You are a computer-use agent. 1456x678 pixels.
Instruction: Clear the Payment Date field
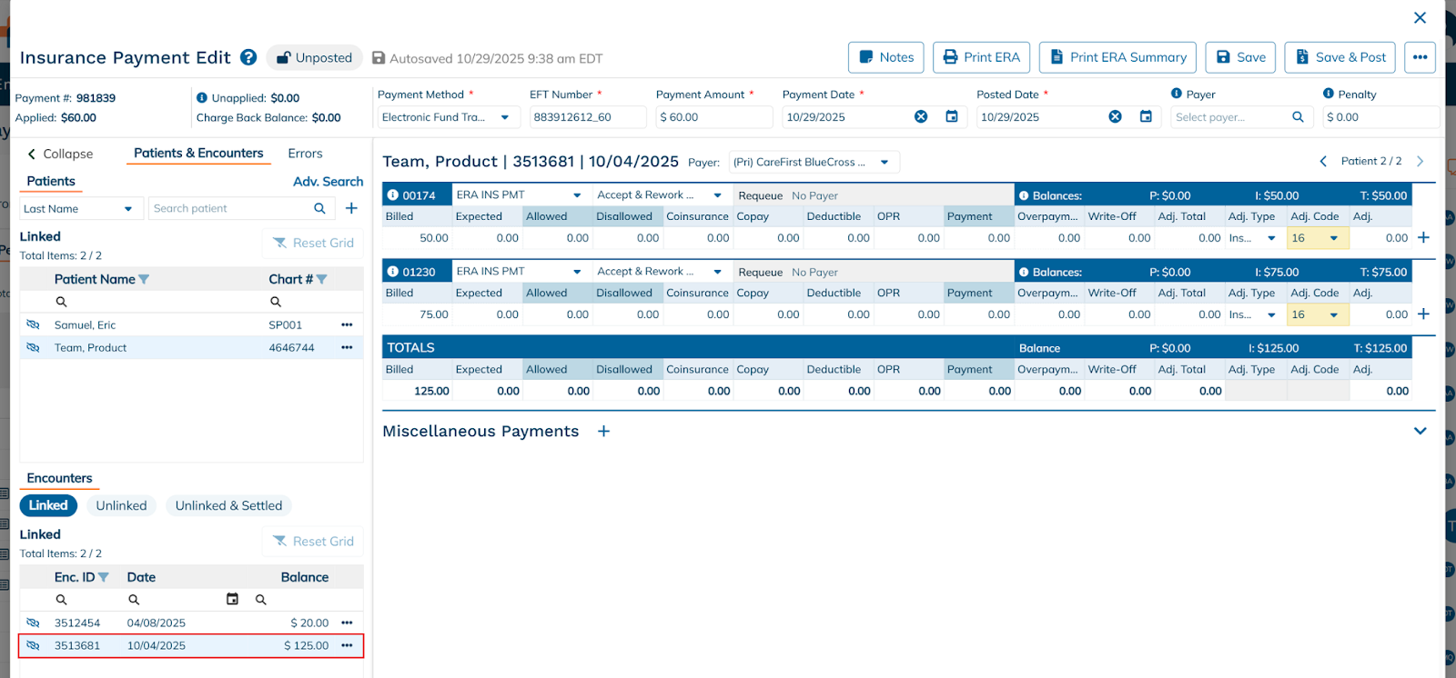(921, 116)
